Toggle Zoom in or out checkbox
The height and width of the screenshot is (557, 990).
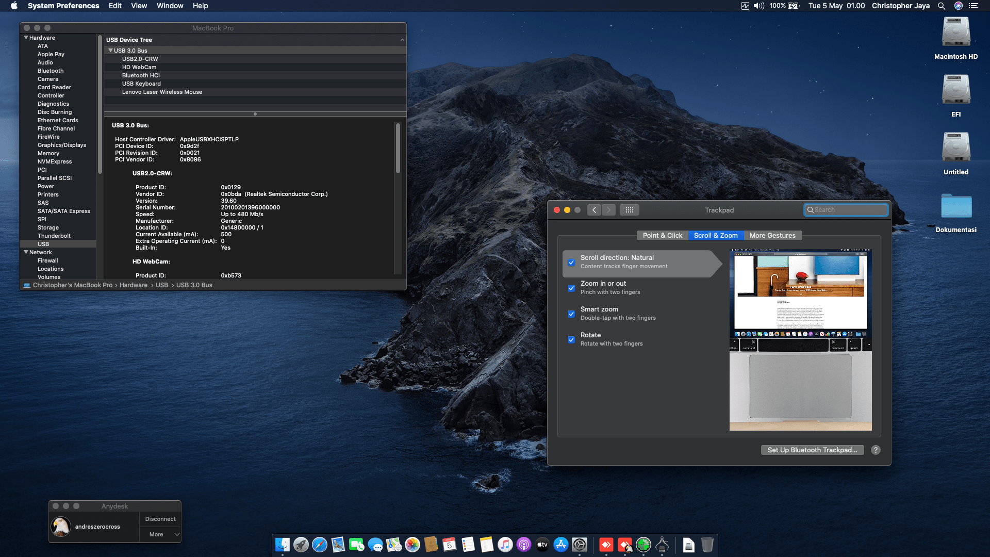click(571, 288)
